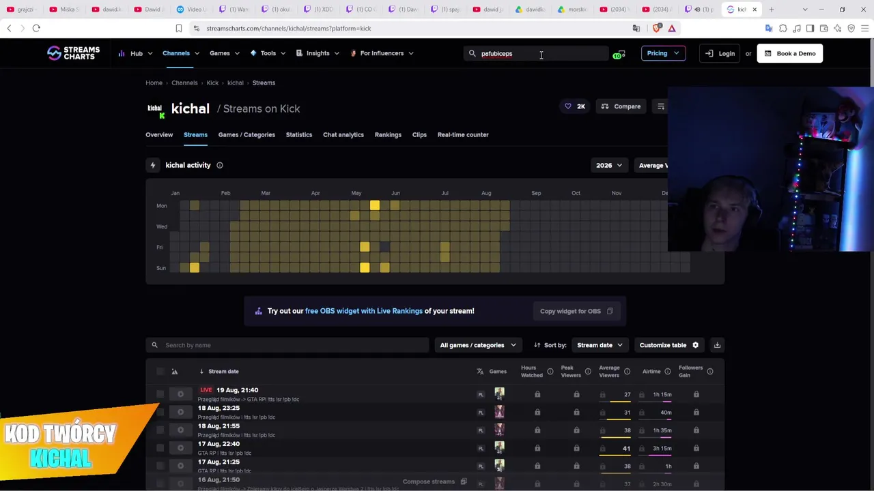Open the site information icon in the address bar
874x491 pixels.
197,28
